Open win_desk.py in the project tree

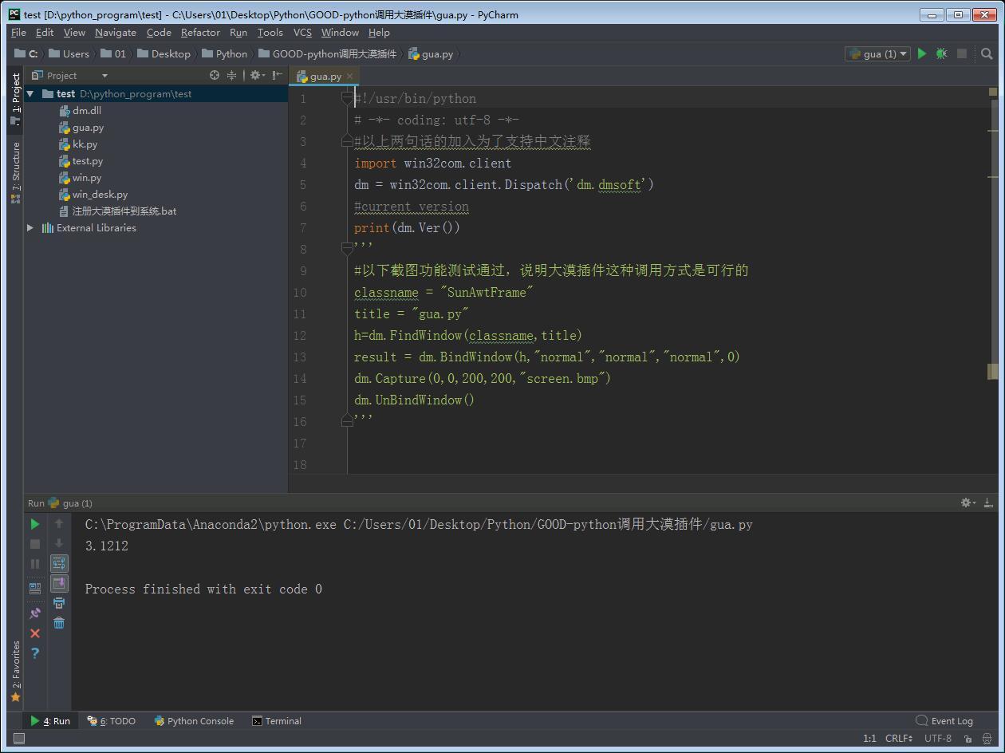point(100,195)
